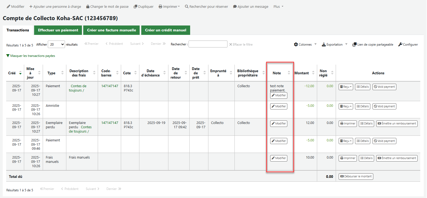The image size is (427, 198).
Task: Open Lien de copie partageable
Action: (x=373, y=45)
